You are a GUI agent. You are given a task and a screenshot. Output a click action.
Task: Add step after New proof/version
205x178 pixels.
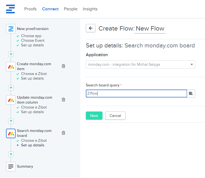point(11,54)
